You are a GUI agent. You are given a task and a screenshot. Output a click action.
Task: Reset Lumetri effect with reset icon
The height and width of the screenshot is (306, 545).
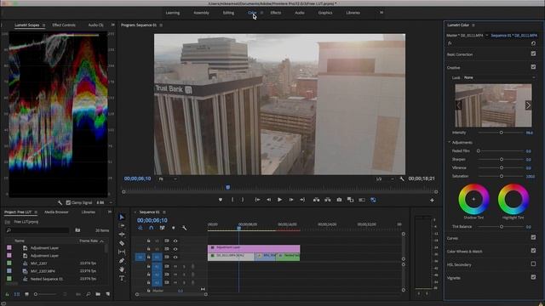click(x=534, y=43)
